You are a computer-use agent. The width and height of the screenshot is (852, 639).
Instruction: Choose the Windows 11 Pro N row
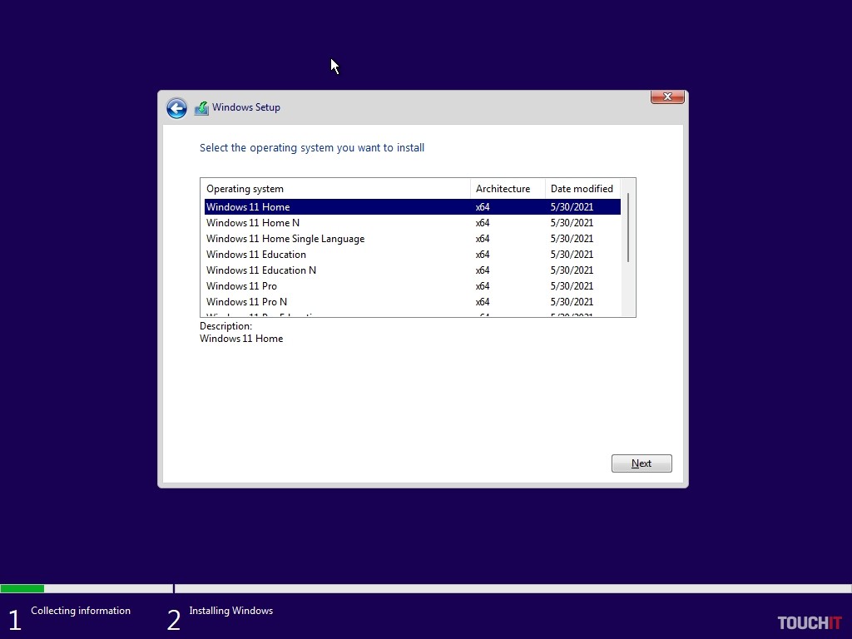(246, 302)
